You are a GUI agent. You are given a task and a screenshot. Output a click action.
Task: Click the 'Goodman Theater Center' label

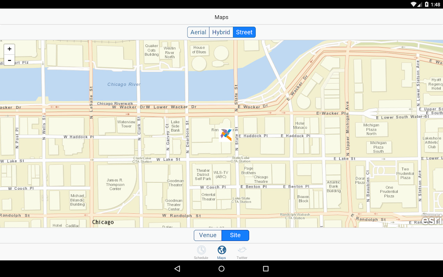pos(174,205)
